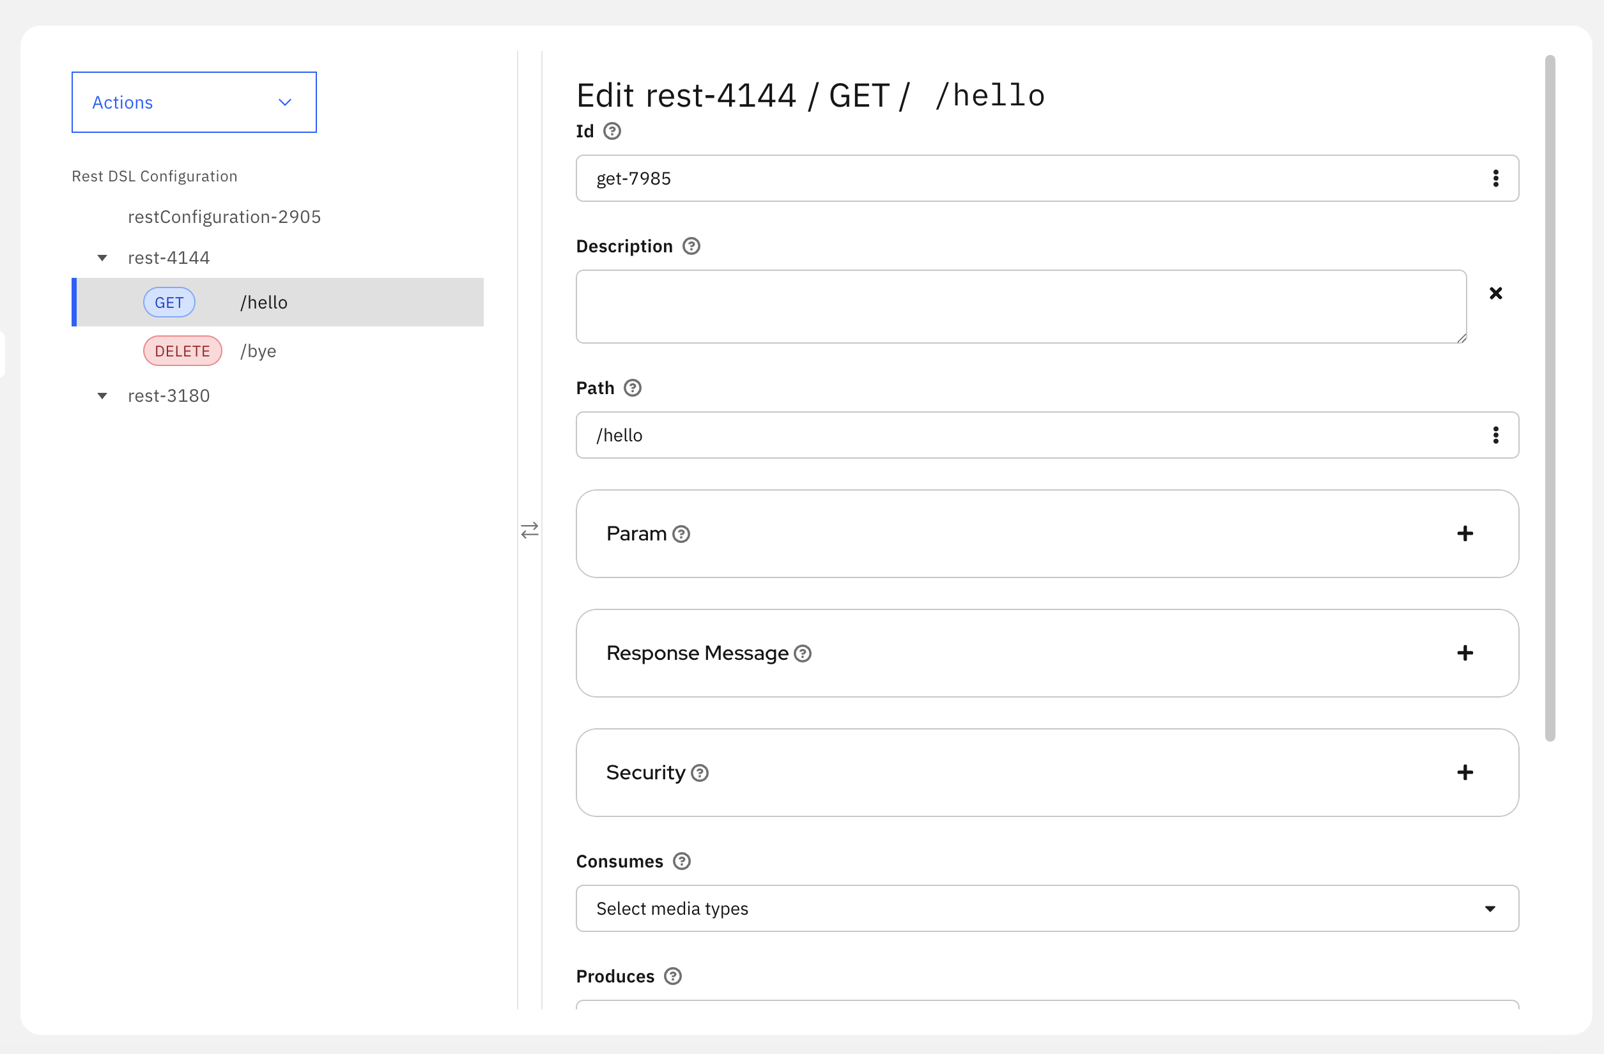Select the DELETE /bye endpoint
This screenshot has width=1604, height=1054.
tap(258, 350)
